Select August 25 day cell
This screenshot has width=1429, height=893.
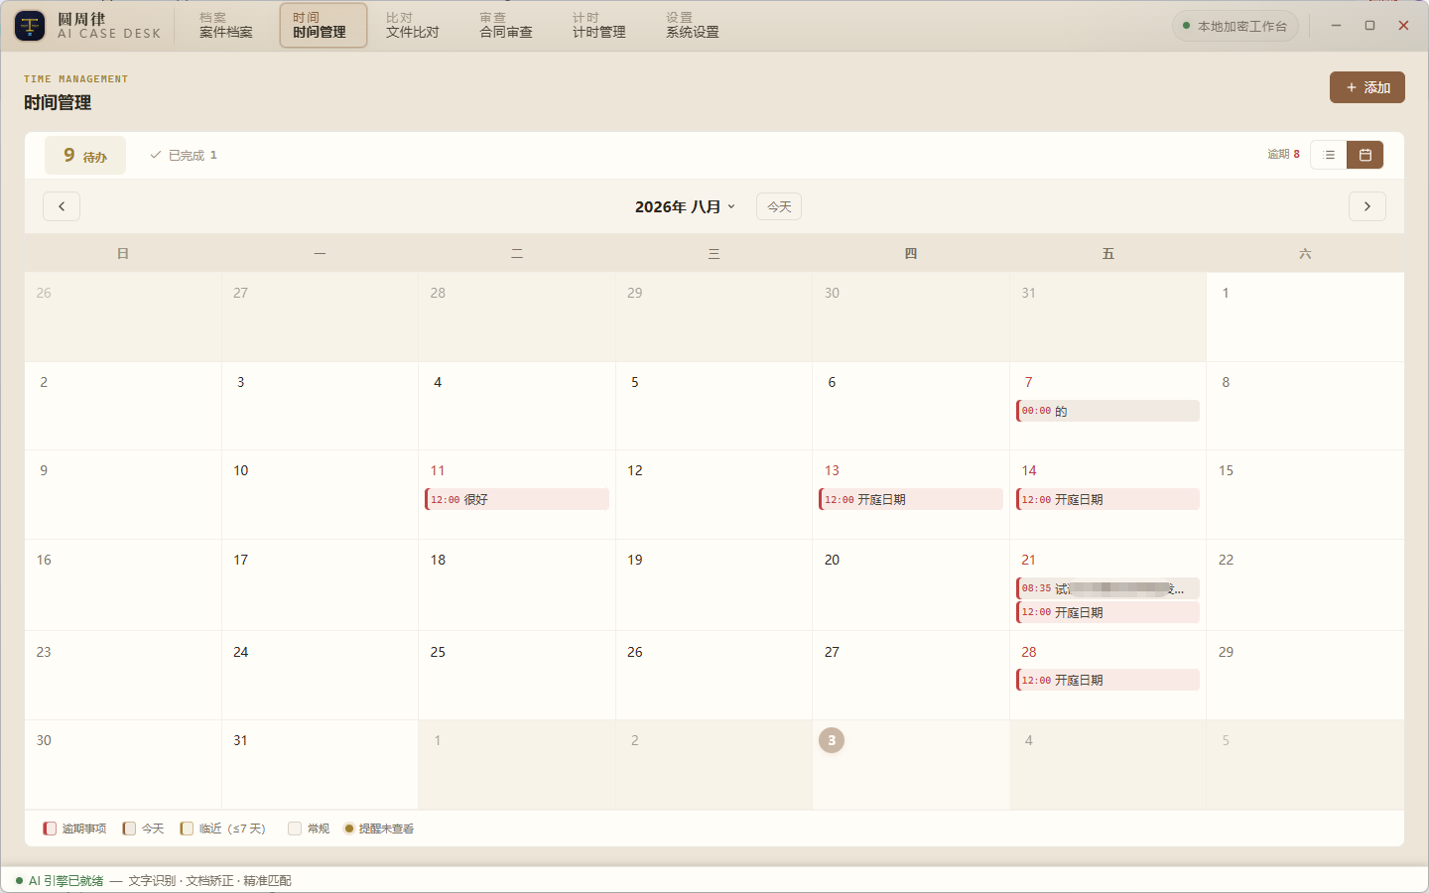tap(517, 675)
